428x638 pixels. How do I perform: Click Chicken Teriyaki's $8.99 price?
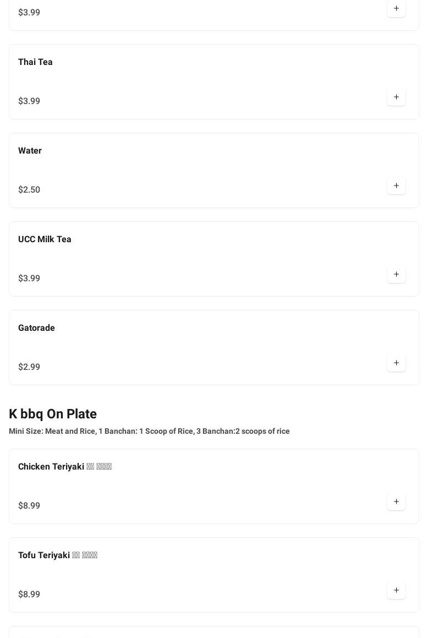click(x=29, y=505)
